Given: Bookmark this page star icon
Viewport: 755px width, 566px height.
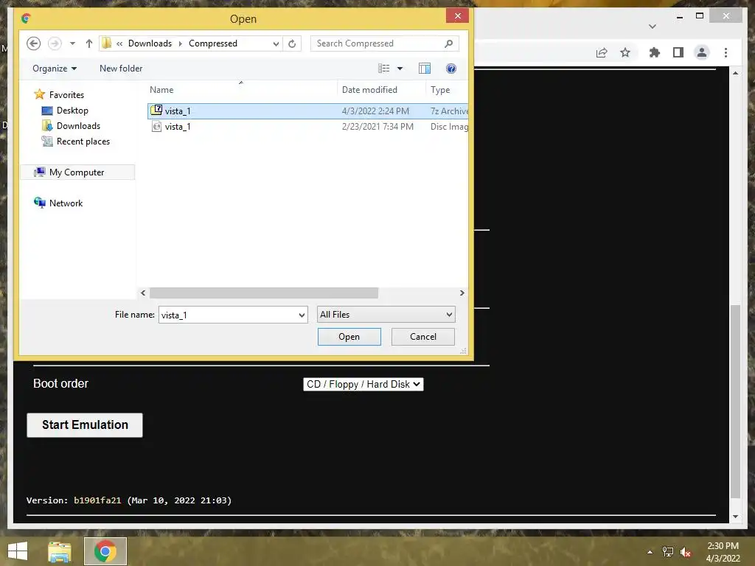Looking at the screenshot, I should pyautogui.click(x=625, y=52).
